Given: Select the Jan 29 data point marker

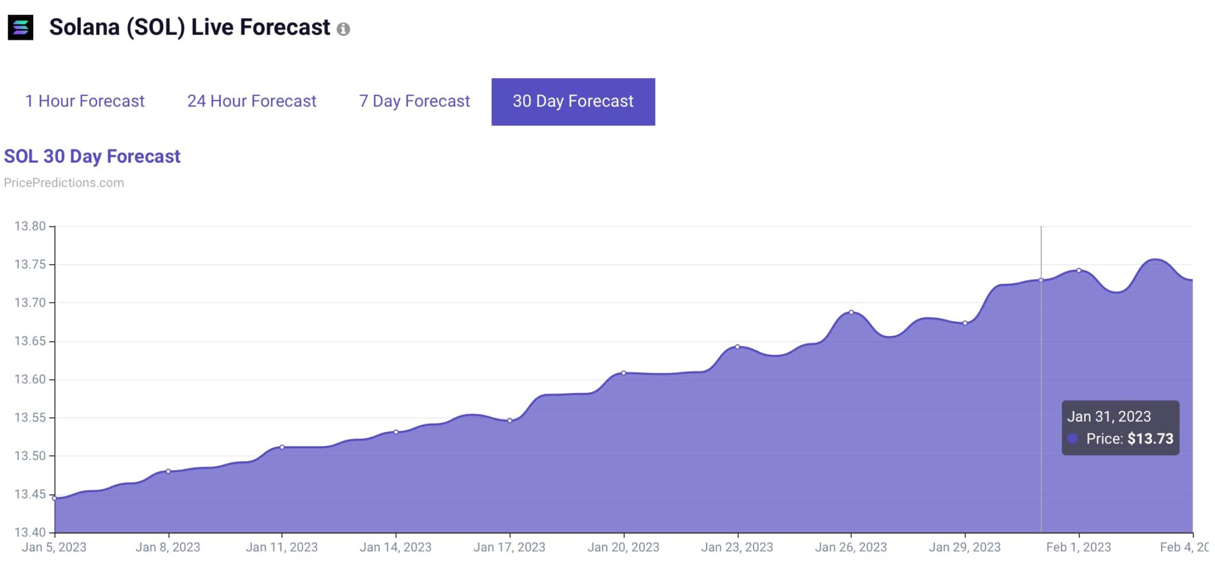Looking at the screenshot, I should point(965,323).
